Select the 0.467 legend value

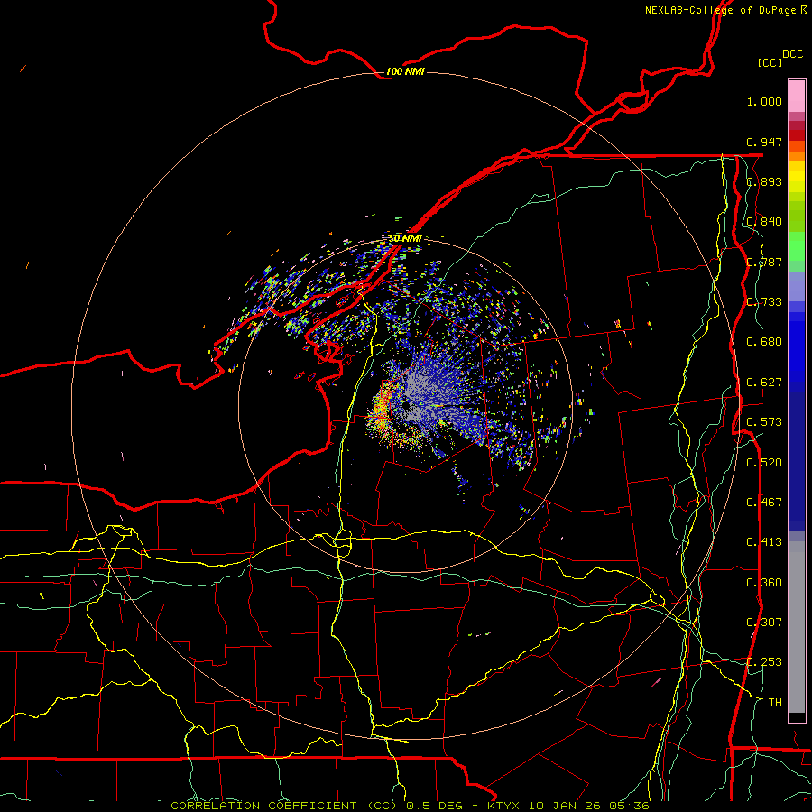764,503
